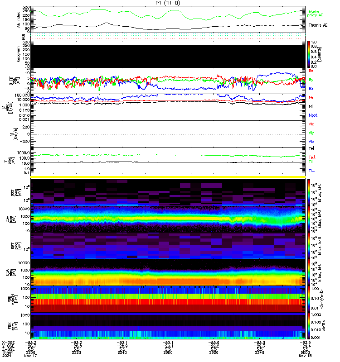
Task: Click the blue Vix velocity legend label
Action: 311,142
